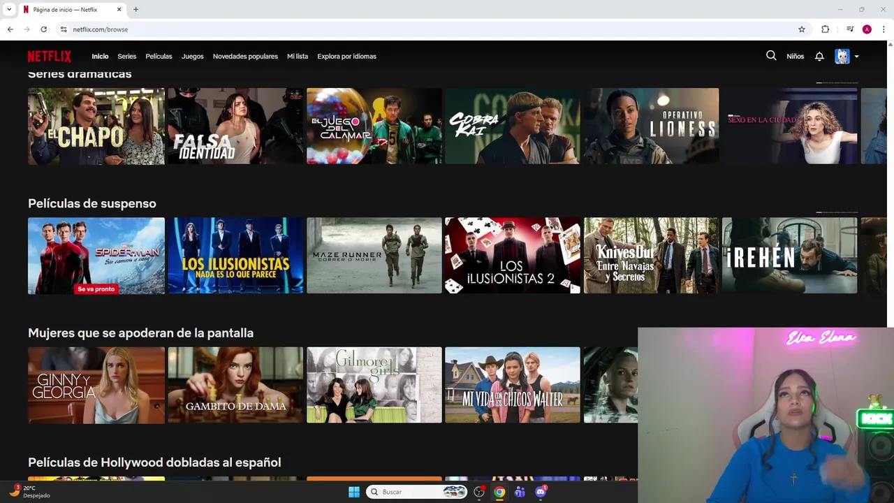This screenshot has width=894, height=503.
Task: Open Ginny y Georgia thumbnail
Action: (x=96, y=385)
